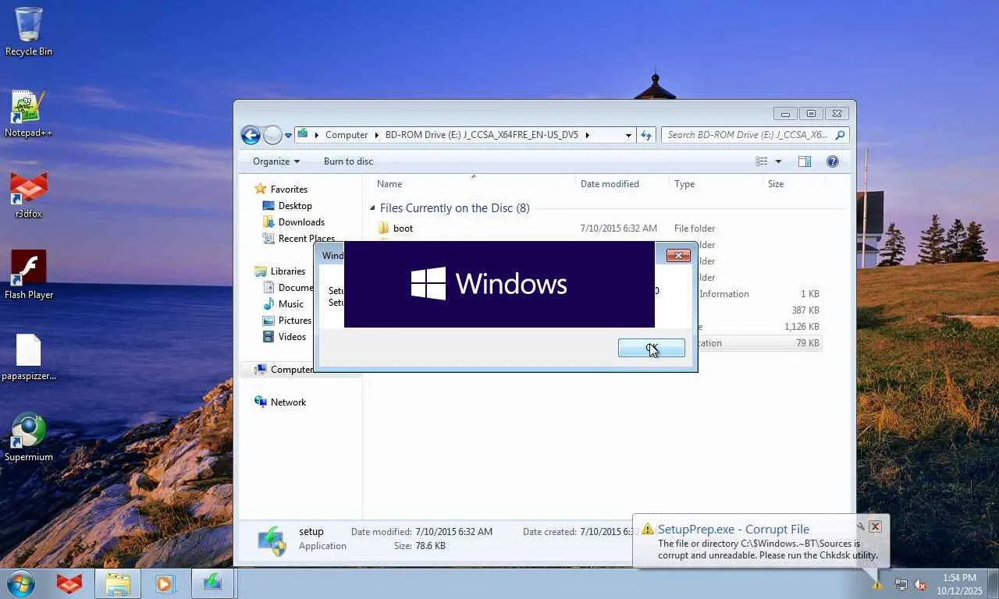Click the 79 KB size cell
The image size is (999, 599).
[808, 343]
